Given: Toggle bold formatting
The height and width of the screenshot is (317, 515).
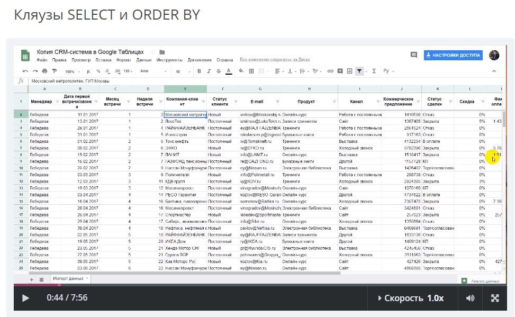Looking at the screenshot, I should pyautogui.click(x=199, y=71).
